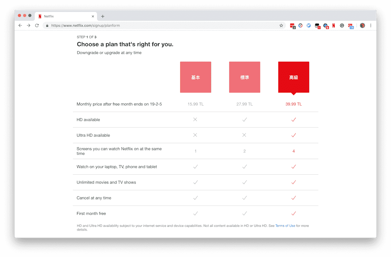Close the Netflix tab
The width and height of the screenshot is (391, 257).
coord(93,16)
